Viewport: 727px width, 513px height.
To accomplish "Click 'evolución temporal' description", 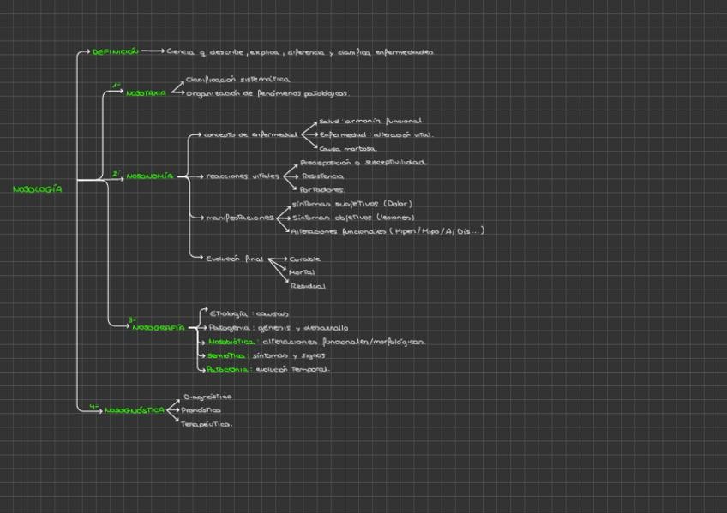I will (x=292, y=369).
